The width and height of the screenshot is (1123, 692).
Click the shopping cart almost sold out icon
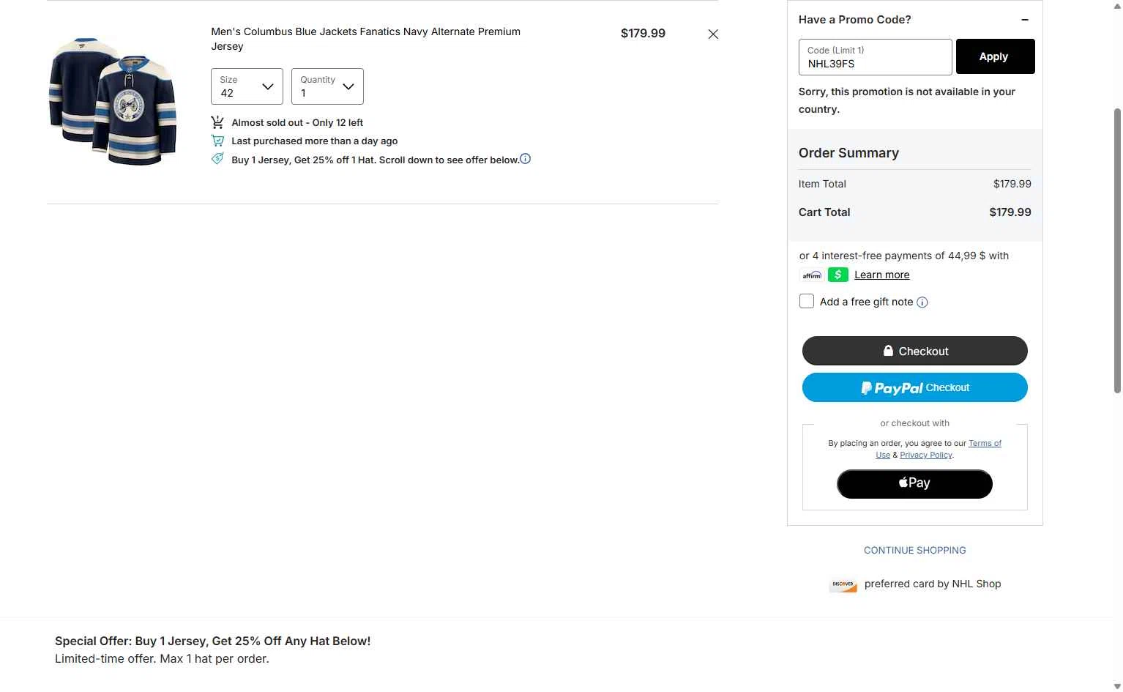click(x=217, y=122)
